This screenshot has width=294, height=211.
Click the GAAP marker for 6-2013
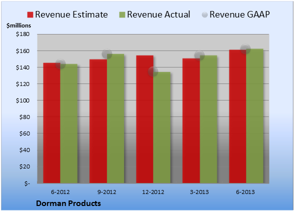(x=245, y=49)
